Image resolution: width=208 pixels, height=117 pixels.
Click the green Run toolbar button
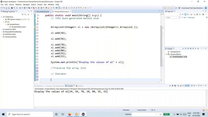click(25, 8)
